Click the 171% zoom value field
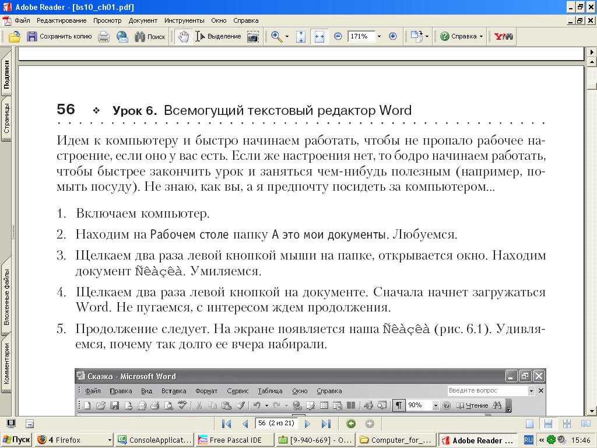 pos(360,37)
